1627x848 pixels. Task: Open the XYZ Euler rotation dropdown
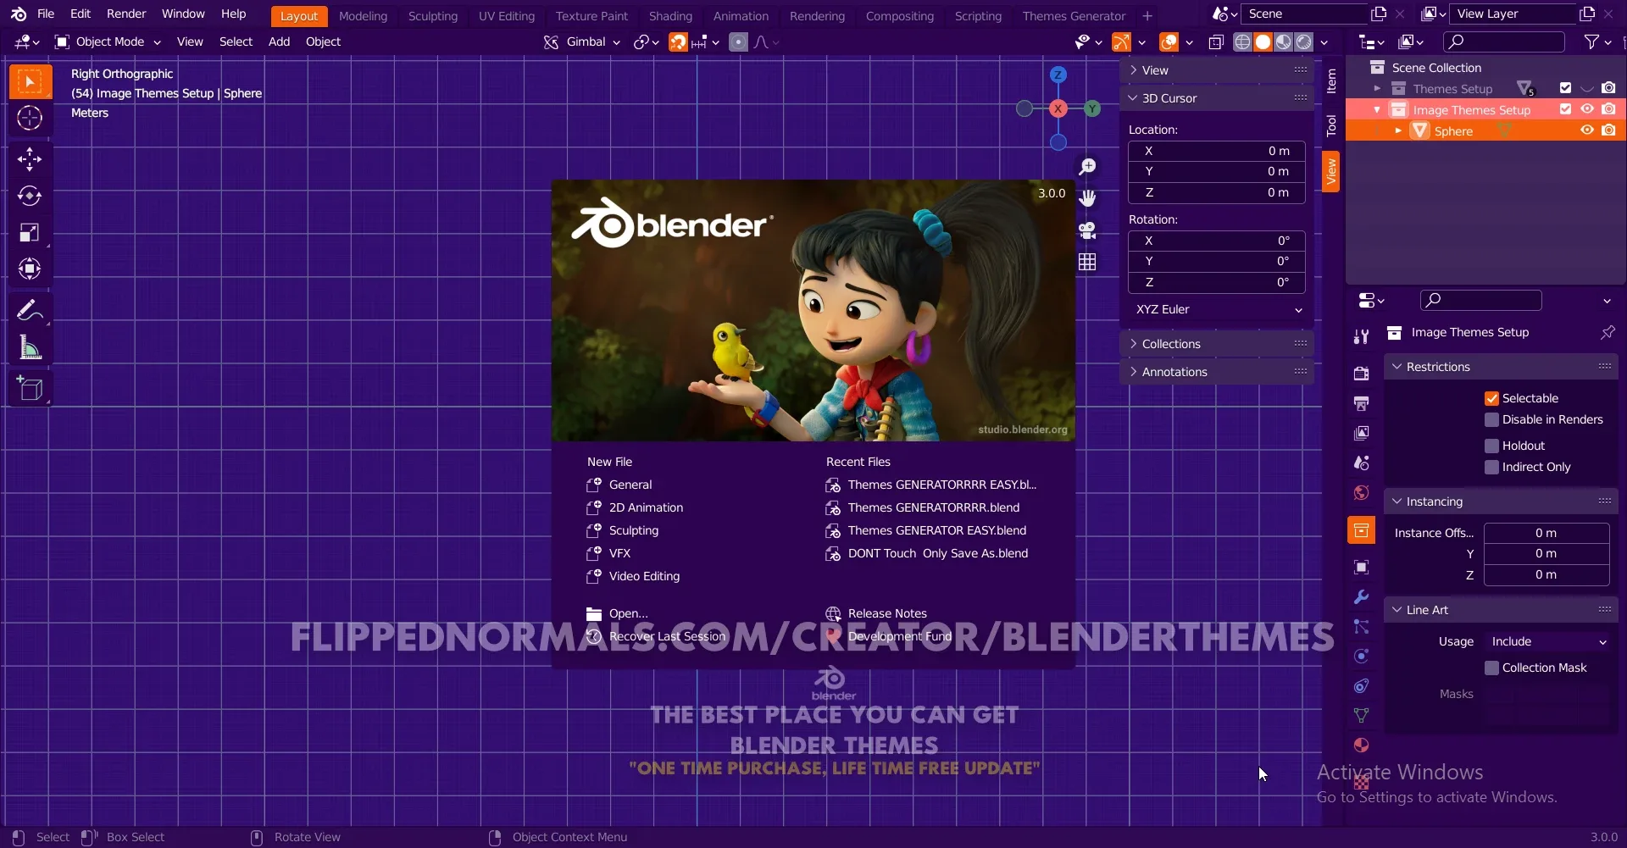1217,309
